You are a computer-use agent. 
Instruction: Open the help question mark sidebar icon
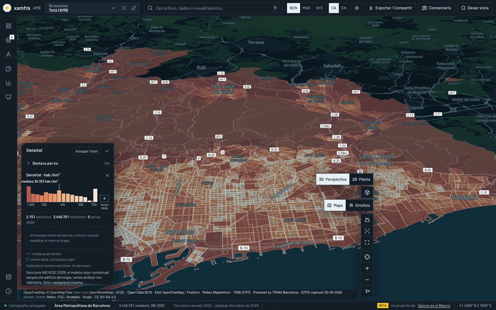click(x=8, y=69)
